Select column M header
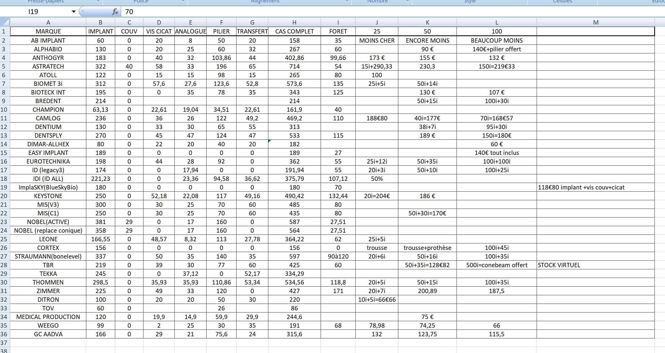Image resolution: width=665 pixels, height=353 pixels. tap(595, 22)
